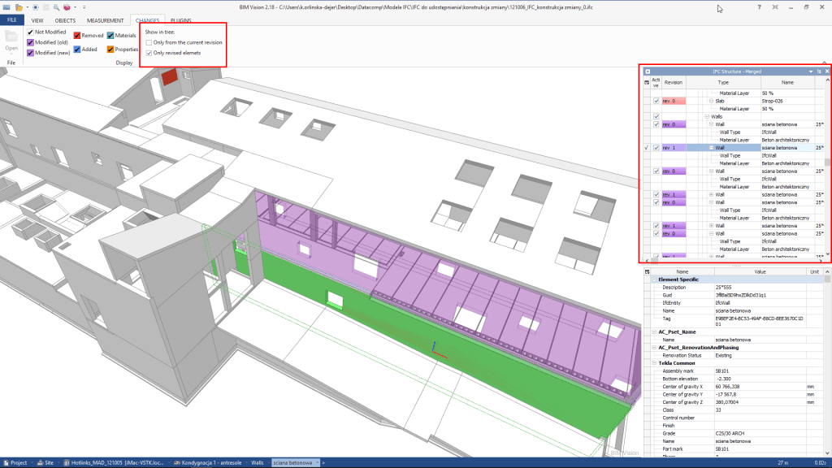The image size is (832, 468).
Task: Click the Project icon in bottom breadcrumb bar
Action: pos(5,462)
